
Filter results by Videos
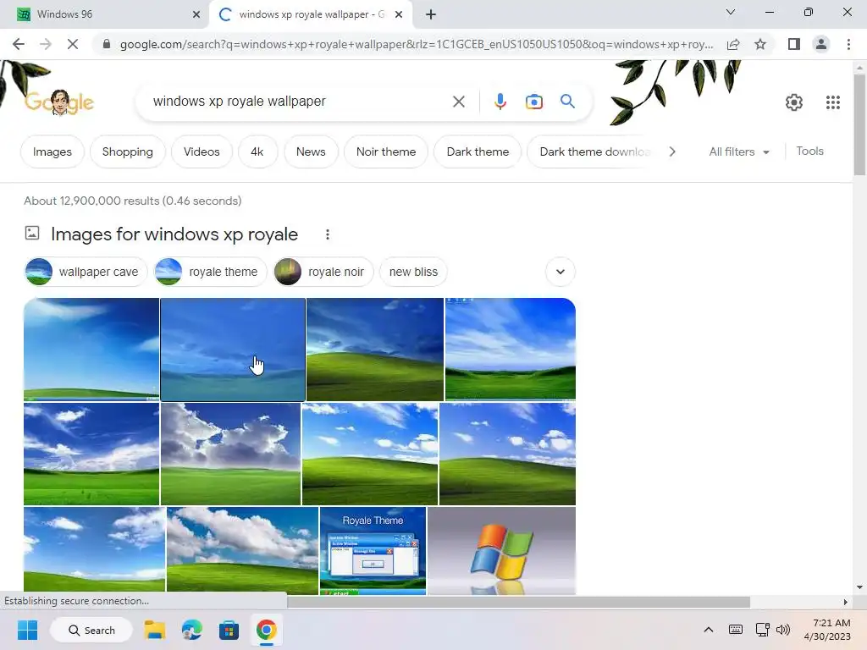pos(202,152)
